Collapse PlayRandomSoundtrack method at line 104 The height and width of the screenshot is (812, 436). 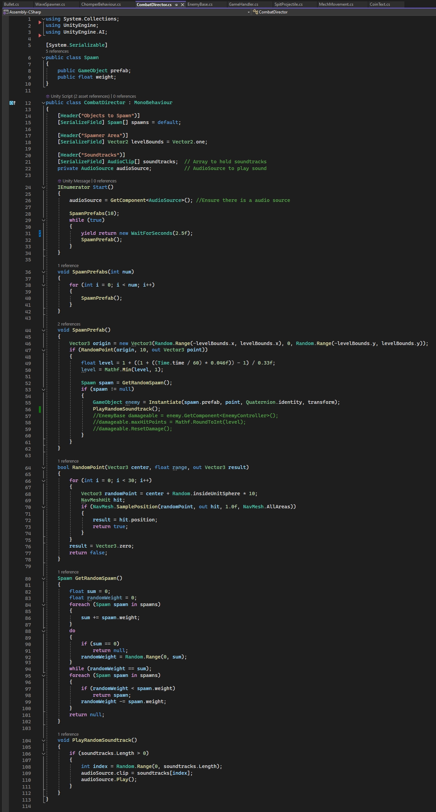43,740
